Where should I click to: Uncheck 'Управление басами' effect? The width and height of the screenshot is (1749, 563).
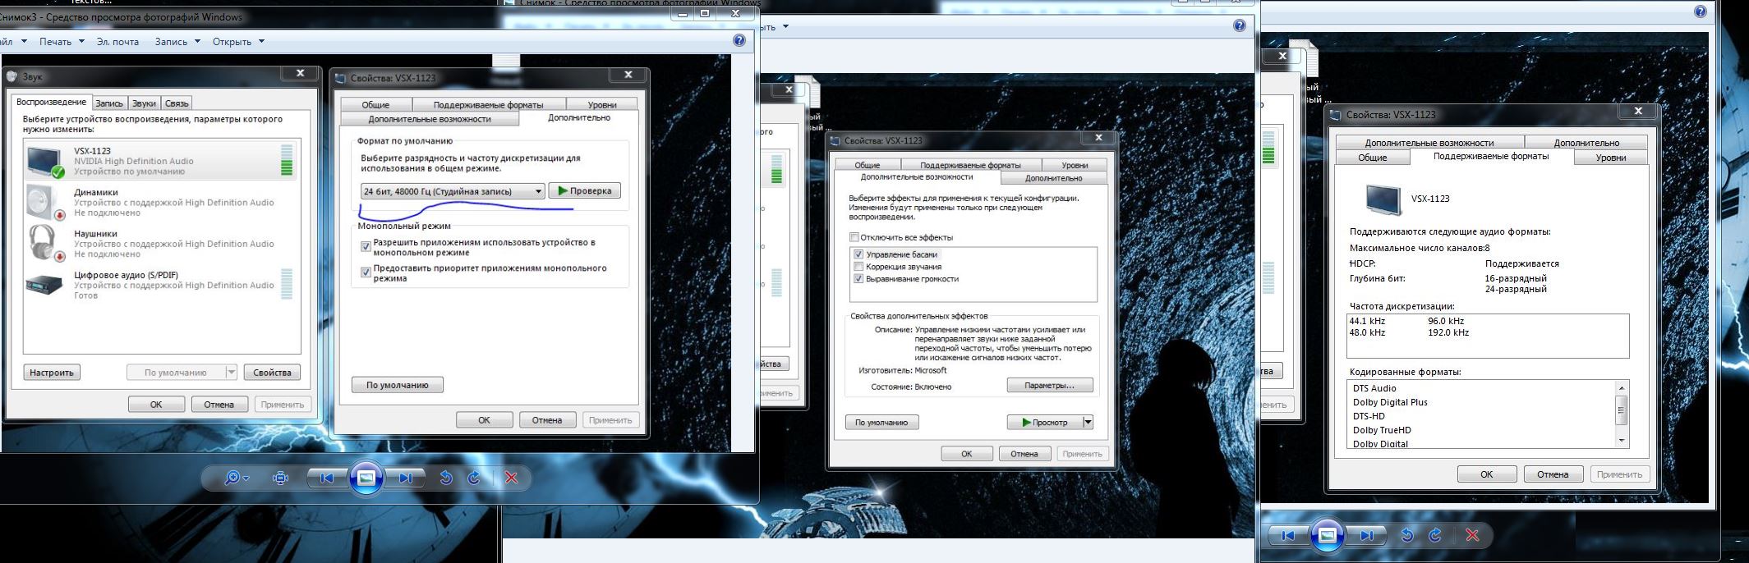point(858,254)
